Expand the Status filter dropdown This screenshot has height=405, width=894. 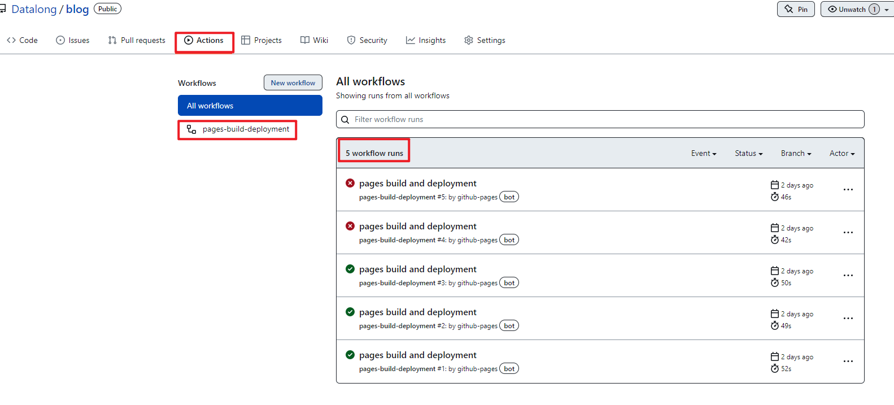coord(749,154)
